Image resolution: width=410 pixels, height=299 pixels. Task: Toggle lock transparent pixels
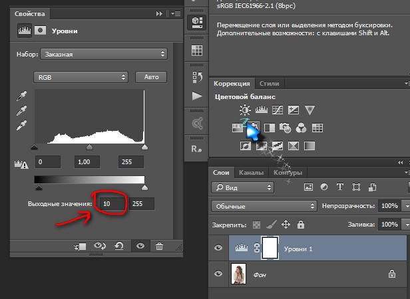click(x=256, y=225)
